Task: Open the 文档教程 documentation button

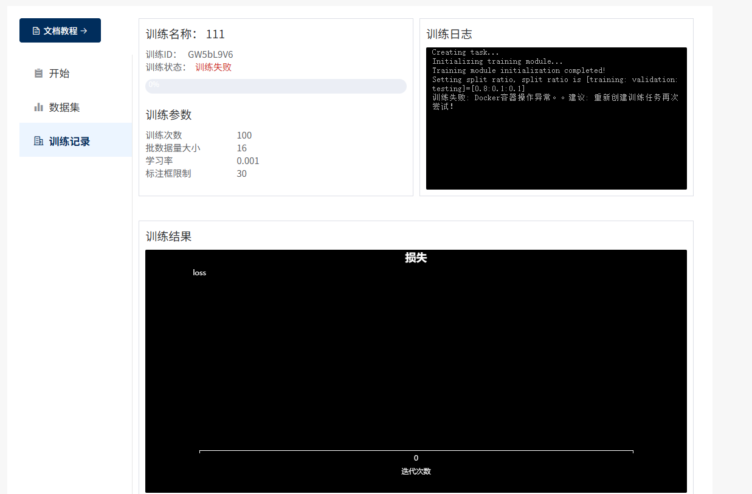Action: 60,30
